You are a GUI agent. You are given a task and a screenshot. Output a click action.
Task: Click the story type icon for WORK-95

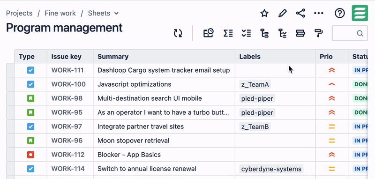tap(30, 112)
